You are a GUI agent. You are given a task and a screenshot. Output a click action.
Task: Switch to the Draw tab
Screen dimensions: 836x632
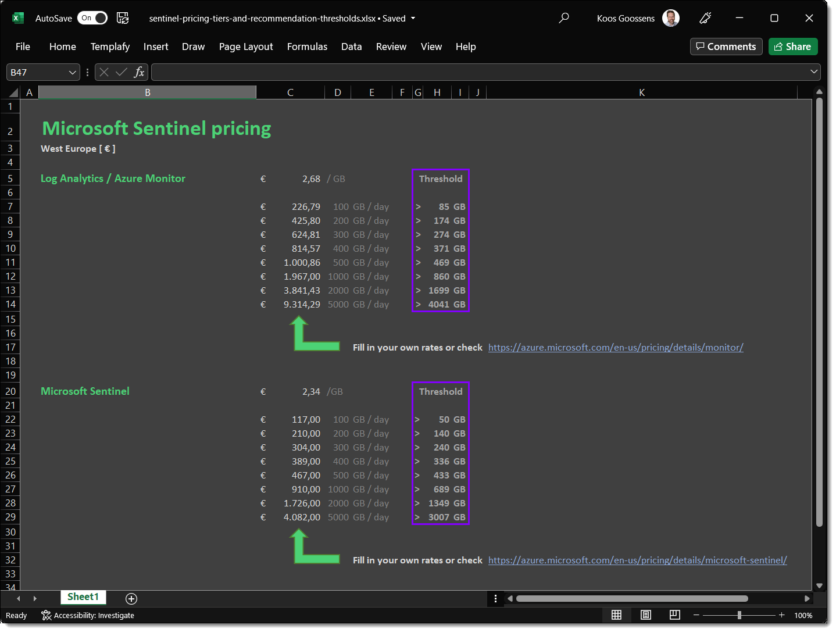point(193,47)
